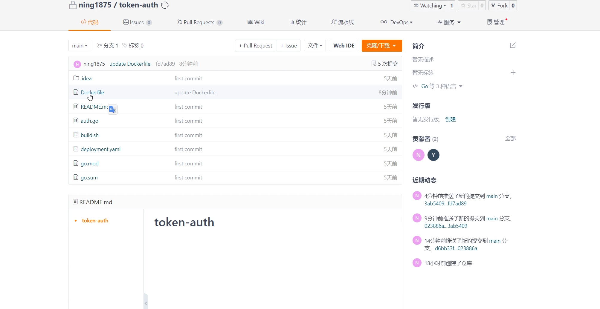Screen dimensions: 600x309
Task: View 标签 0 tags
Action: click(x=133, y=45)
